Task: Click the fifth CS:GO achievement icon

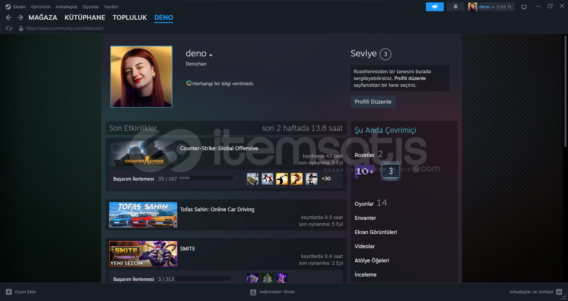Action: coord(312,179)
